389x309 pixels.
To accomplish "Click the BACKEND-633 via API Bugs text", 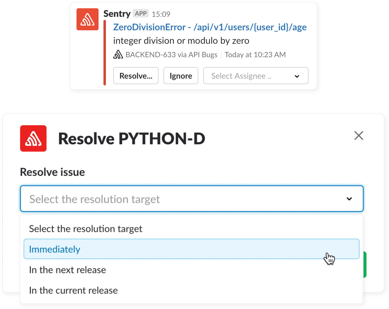I will coord(171,55).
